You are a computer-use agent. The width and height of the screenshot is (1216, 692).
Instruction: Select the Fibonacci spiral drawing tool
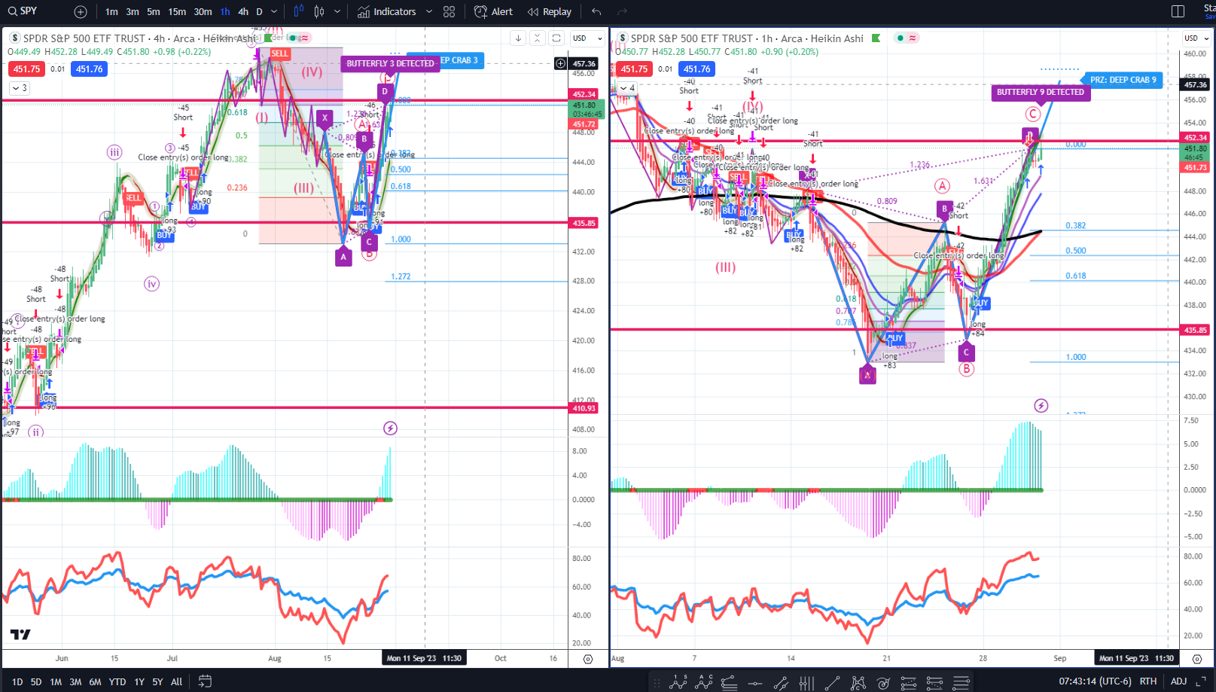tap(883, 683)
